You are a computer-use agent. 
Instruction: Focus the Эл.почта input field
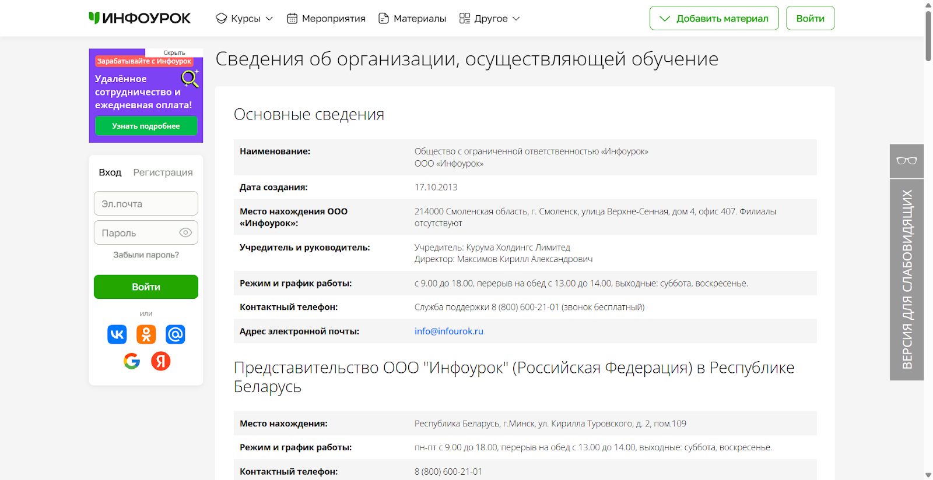(x=146, y=204)
